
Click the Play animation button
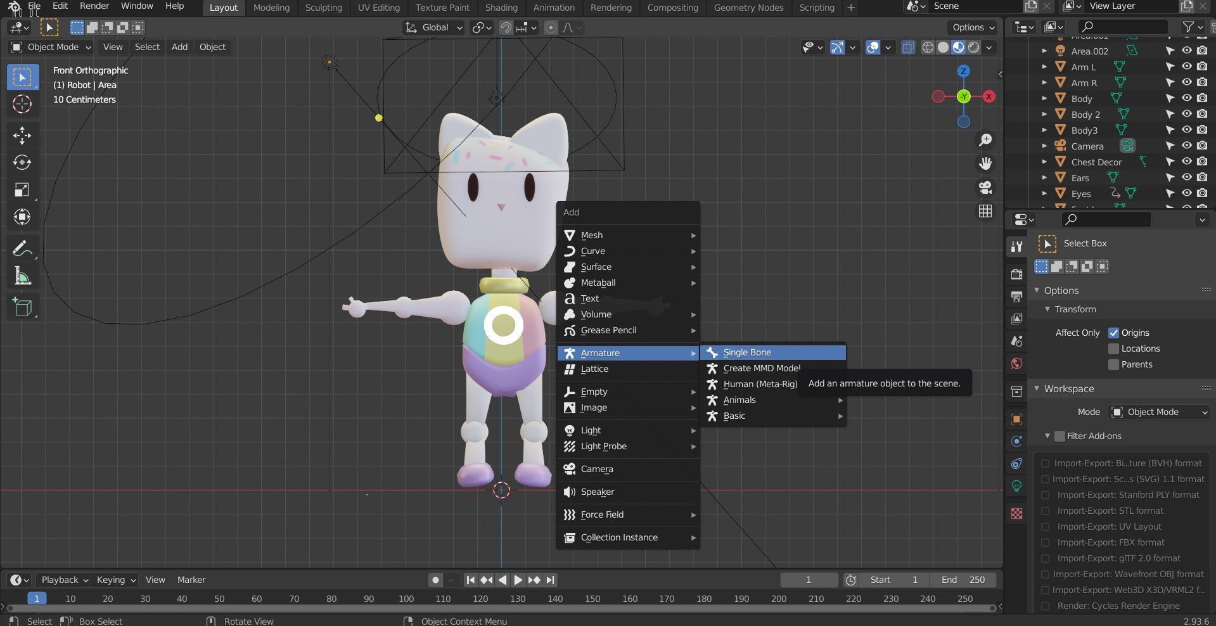(518, 580)
